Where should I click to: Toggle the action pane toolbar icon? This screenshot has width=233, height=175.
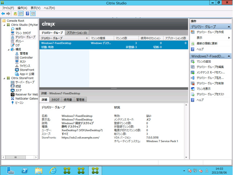click(x=33, y=14)
